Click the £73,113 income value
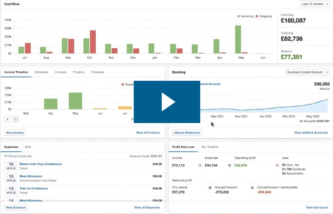 (x=178, y=165)
